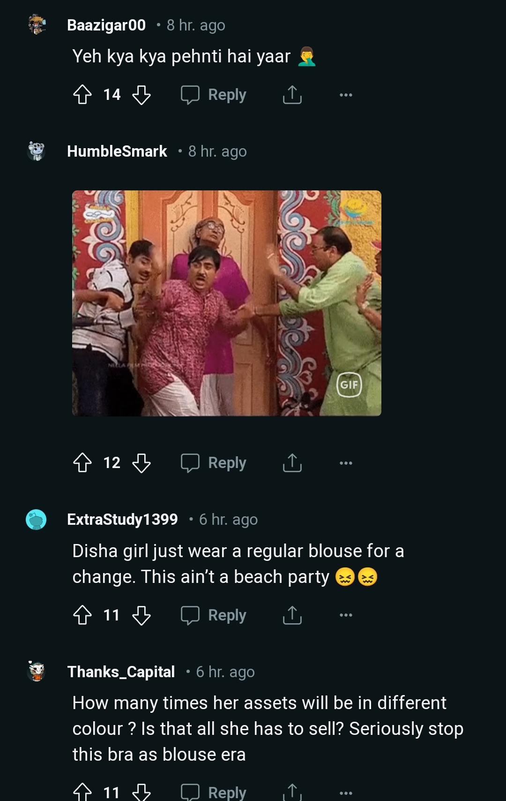
Task: Play the GIF in HumbleSmark's comment
Action: pyautogui.click(x=227, y=303)
